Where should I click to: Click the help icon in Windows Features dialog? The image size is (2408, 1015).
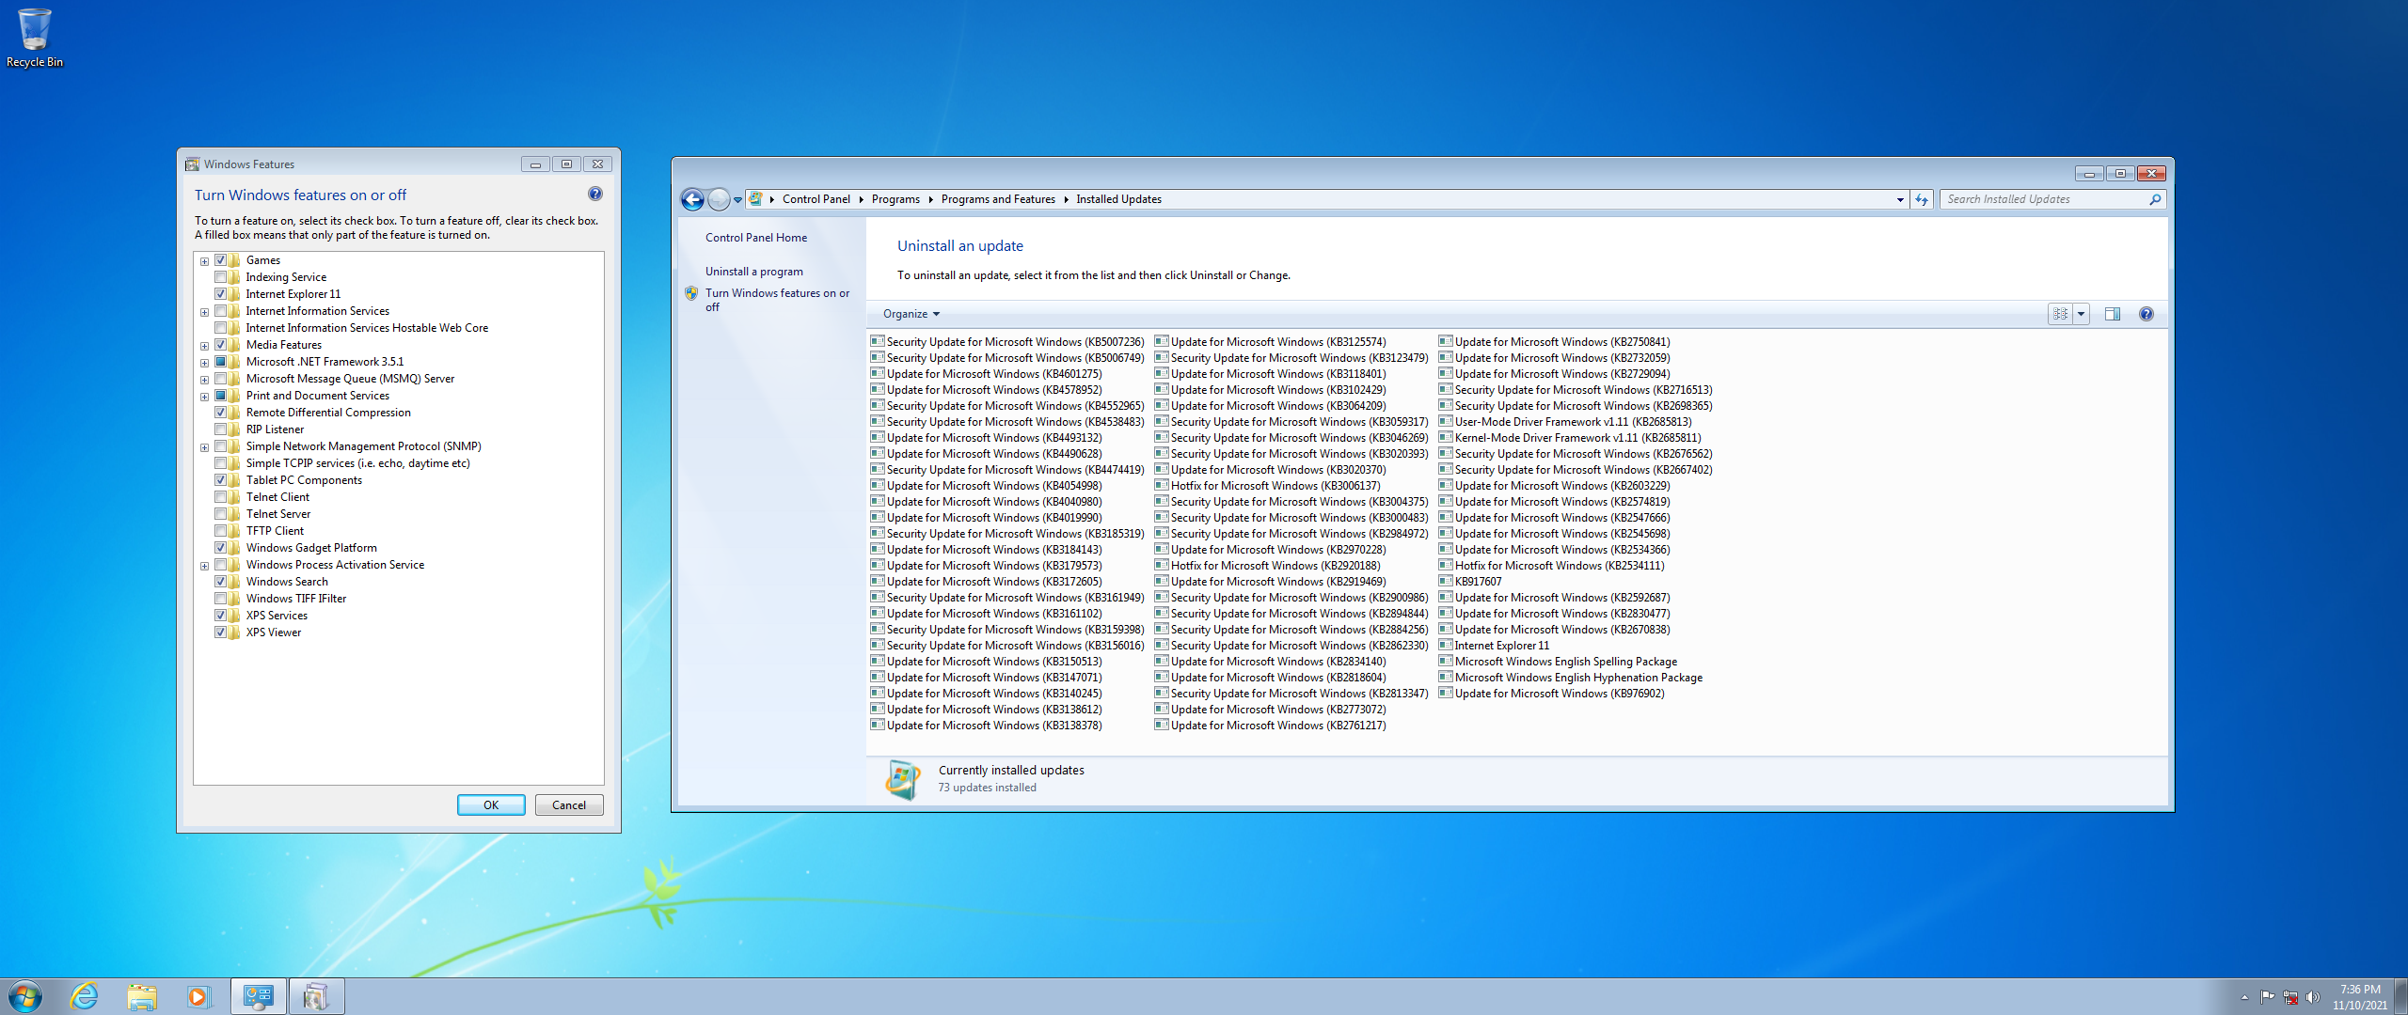coord(595,194)
